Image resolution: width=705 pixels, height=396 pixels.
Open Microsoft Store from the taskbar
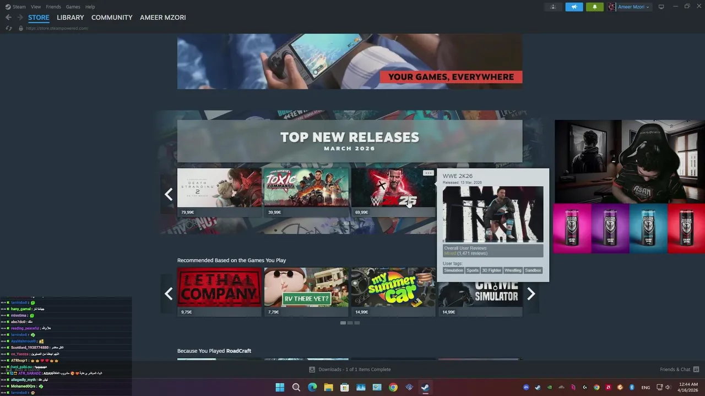344,387
